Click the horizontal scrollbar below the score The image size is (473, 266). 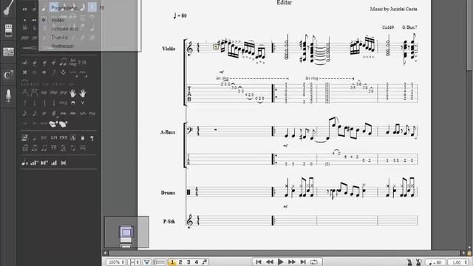point(284,253)
